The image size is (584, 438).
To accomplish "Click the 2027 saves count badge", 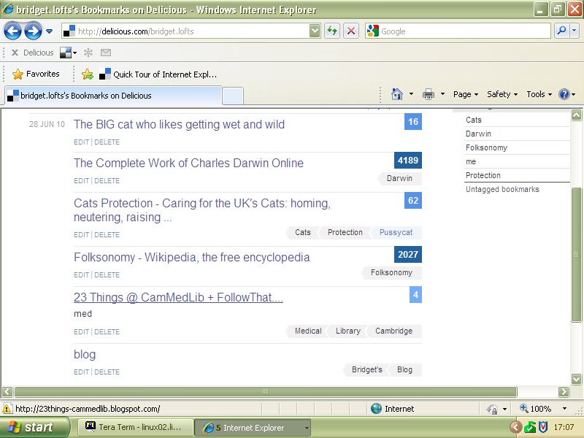I will point(408,255).
